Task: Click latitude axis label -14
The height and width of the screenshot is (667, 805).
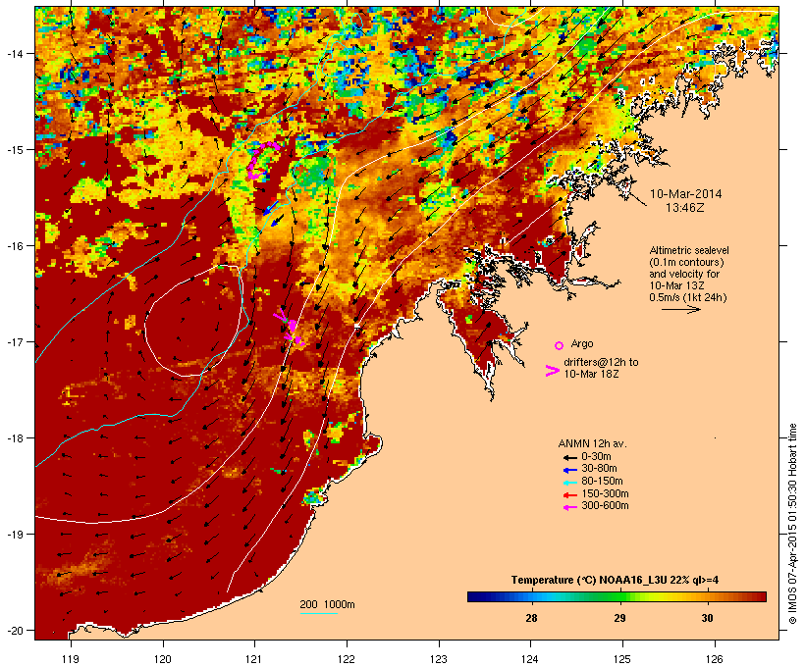Action: coord(14,53)
